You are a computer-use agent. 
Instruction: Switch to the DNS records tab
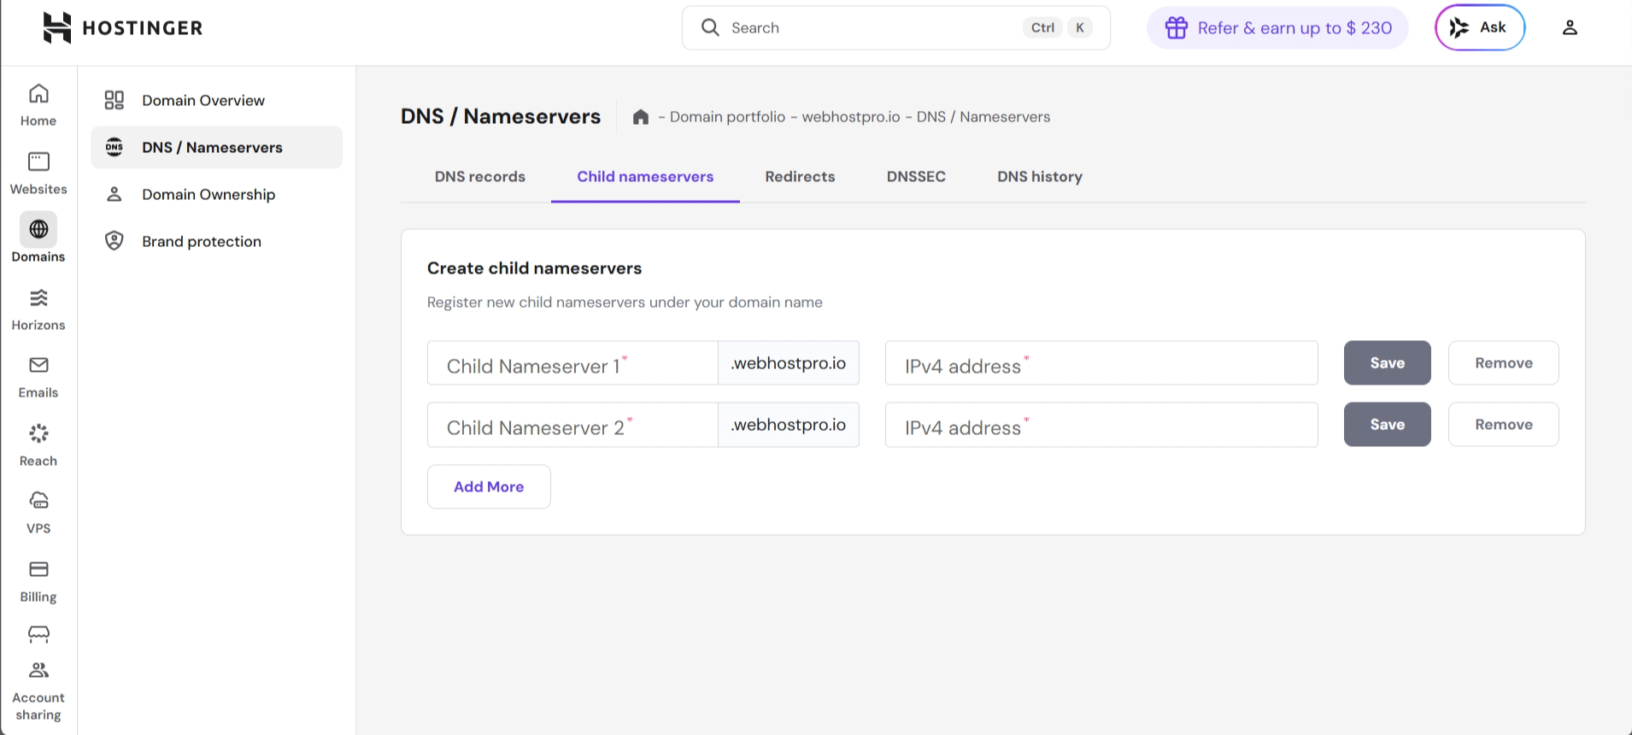(x=480, y=177)
